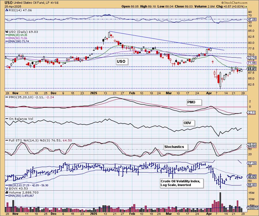Click the RSI area-chart icon
Viewport: 259px width, 216px height.
point(7,10)
